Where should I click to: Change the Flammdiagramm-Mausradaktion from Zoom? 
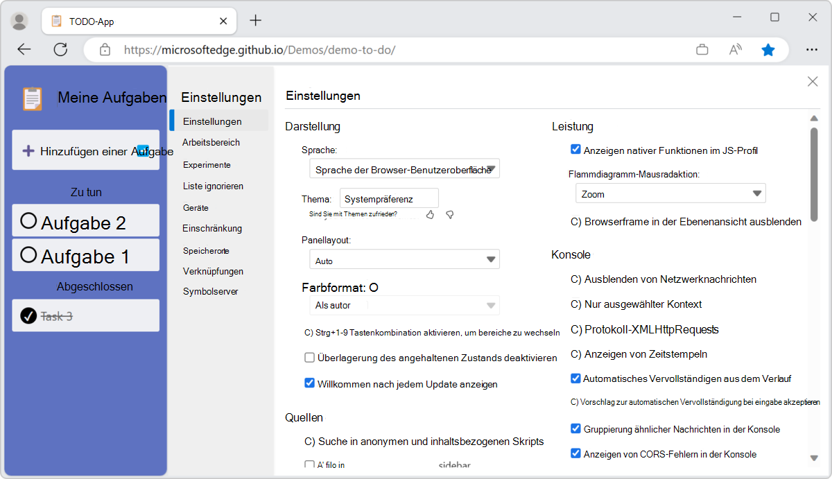tap(670, 193)
